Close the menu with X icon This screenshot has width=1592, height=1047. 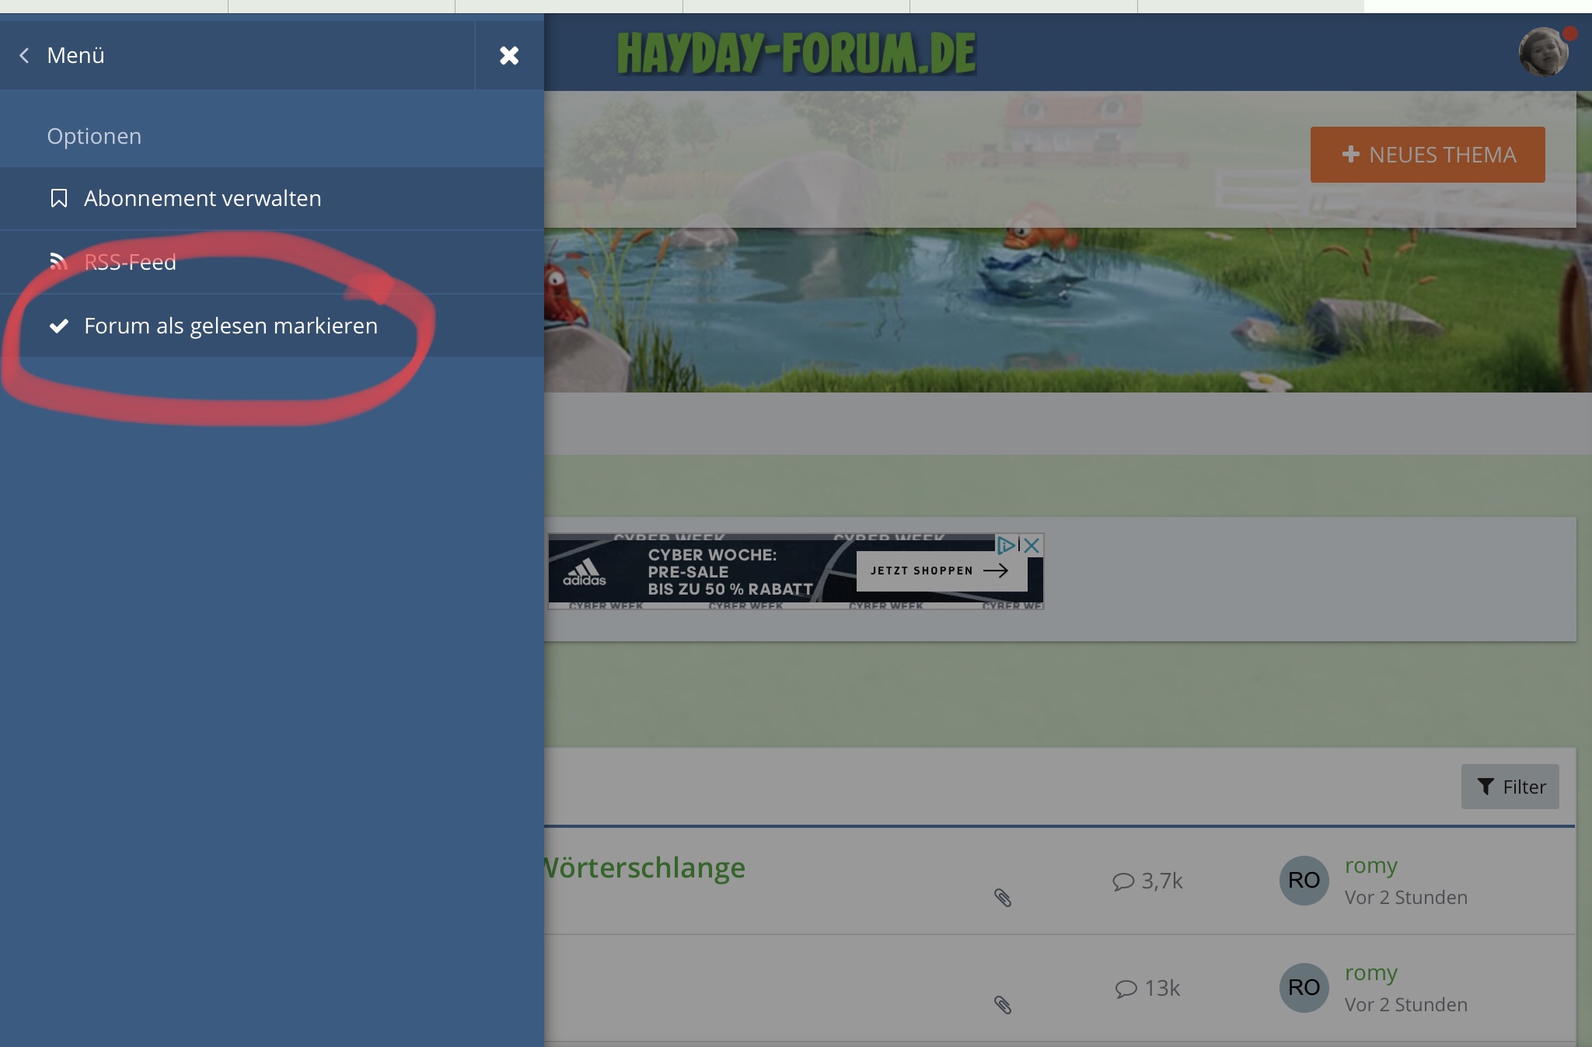509,55
